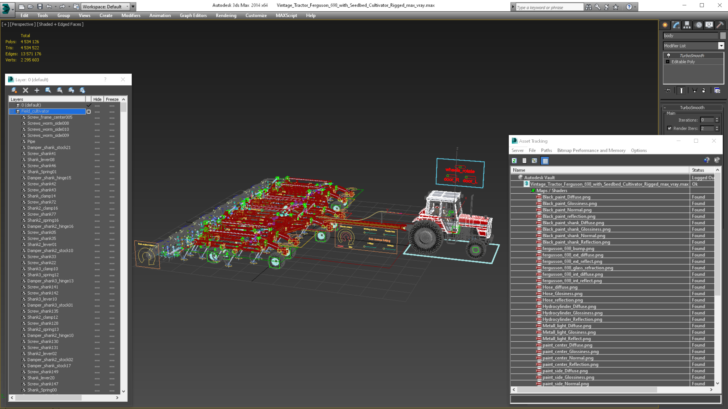
Task: Toggle Hide for Field_cultivator layer
Action: pos(97,112)
